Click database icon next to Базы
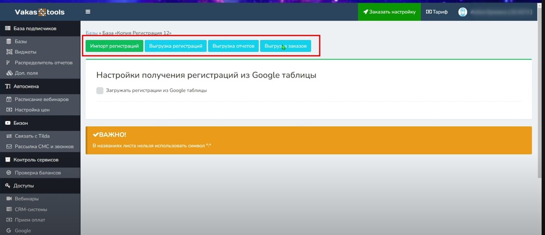Screen dimensions: 545x235 (x=9, y=41)
